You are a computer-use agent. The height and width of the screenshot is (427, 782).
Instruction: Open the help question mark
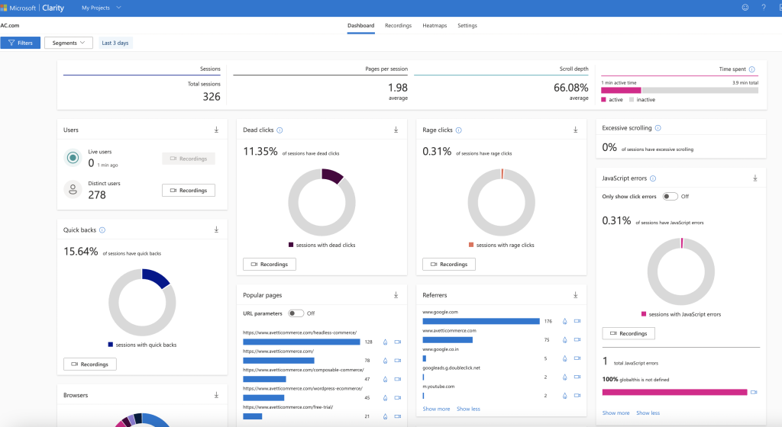(764, 8)
